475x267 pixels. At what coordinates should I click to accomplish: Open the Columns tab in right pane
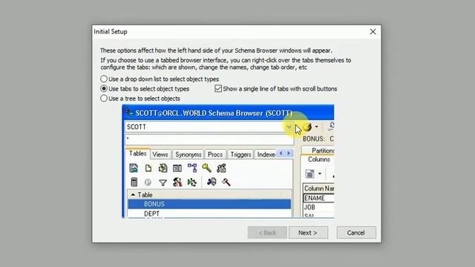point(318,159)
